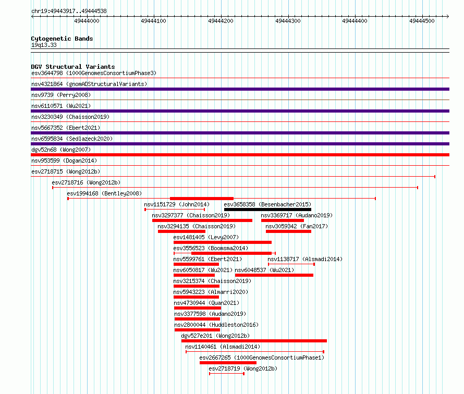Click the nsv3215374 (Chaisson2019) label
Image resolution: width=464 pixels, height=394 pixels.
coord(212,281)
